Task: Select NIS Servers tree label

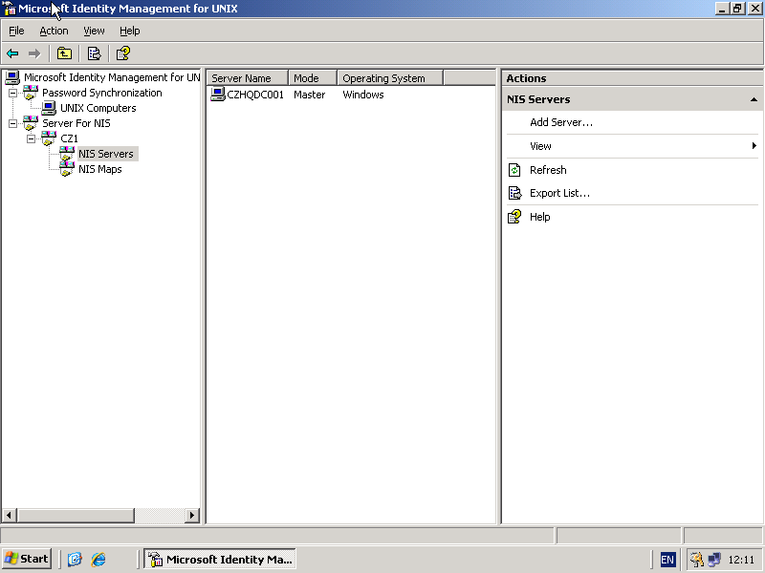Action: [106, 154]
